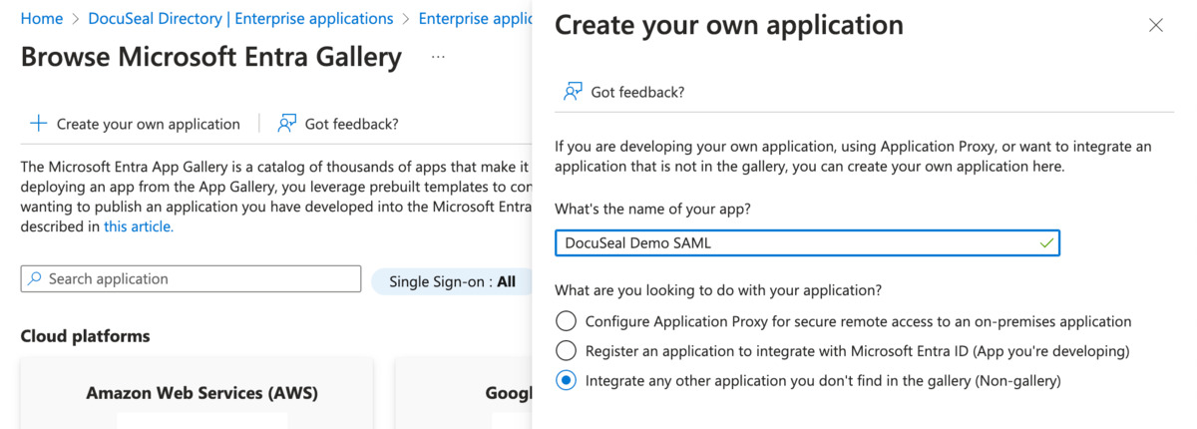1197x429 pixels.
Task: Click the feedback person icon in the gallery toolbar
Action: tap(287, 124)
